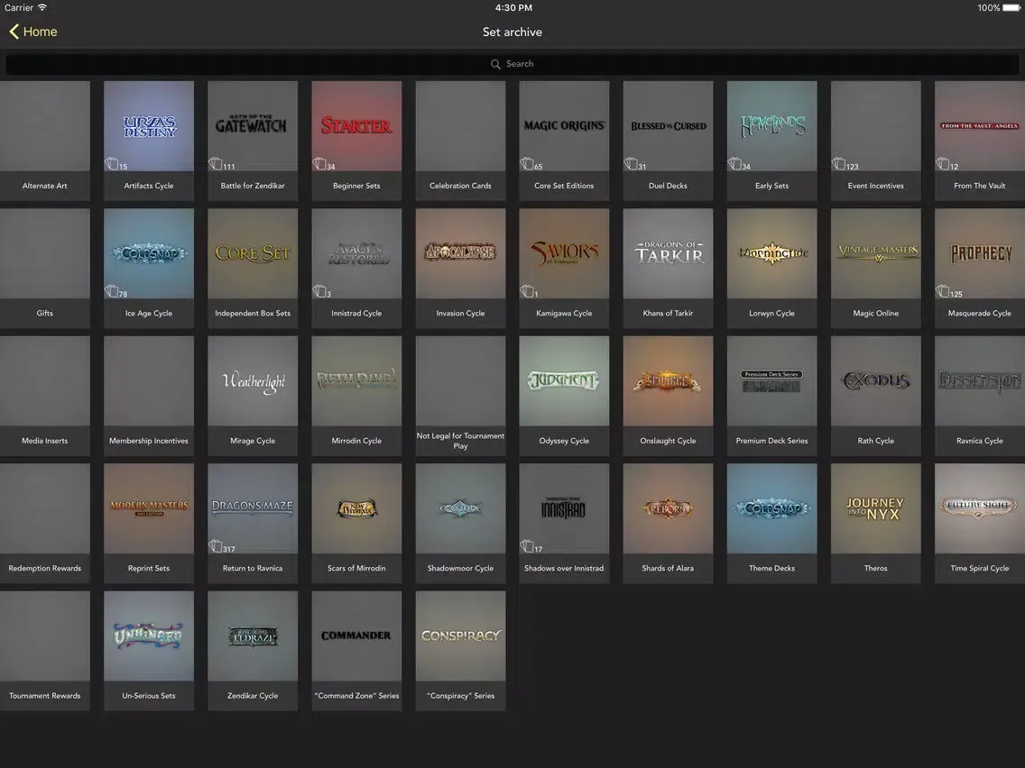The width and height of the screenshot is (1025, 768).
Task: Open the Media Inserts group
Action: (44, 396)
